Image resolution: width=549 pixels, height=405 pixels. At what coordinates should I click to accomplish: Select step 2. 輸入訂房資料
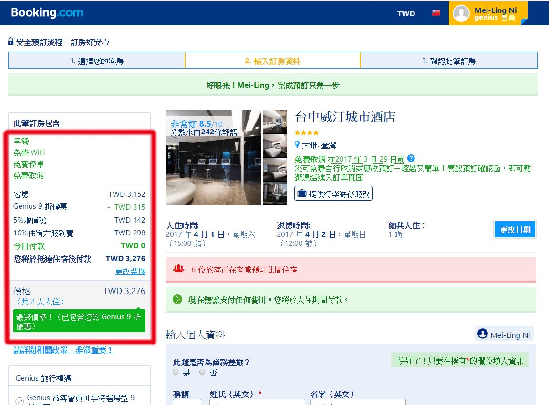(x=272, y=61)
